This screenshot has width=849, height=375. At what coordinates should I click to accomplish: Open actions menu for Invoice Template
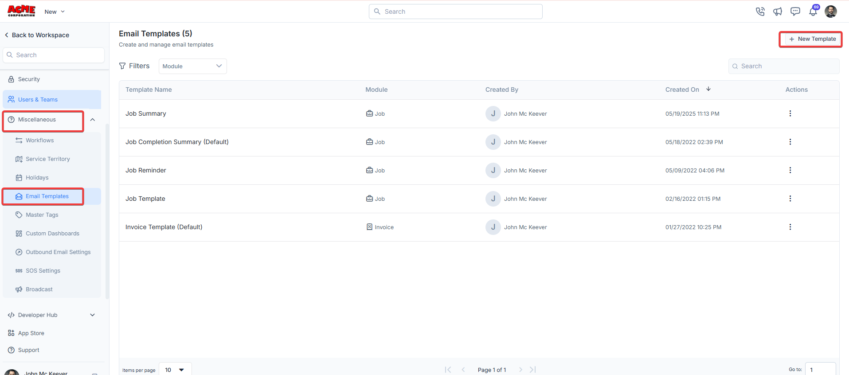(x=790, y=227)
